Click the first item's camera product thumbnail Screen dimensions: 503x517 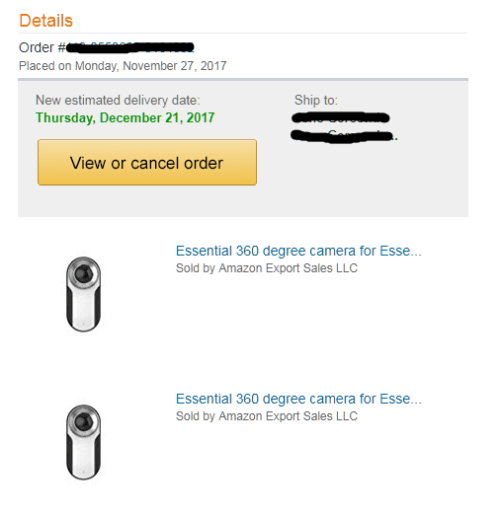pos(84,294)
